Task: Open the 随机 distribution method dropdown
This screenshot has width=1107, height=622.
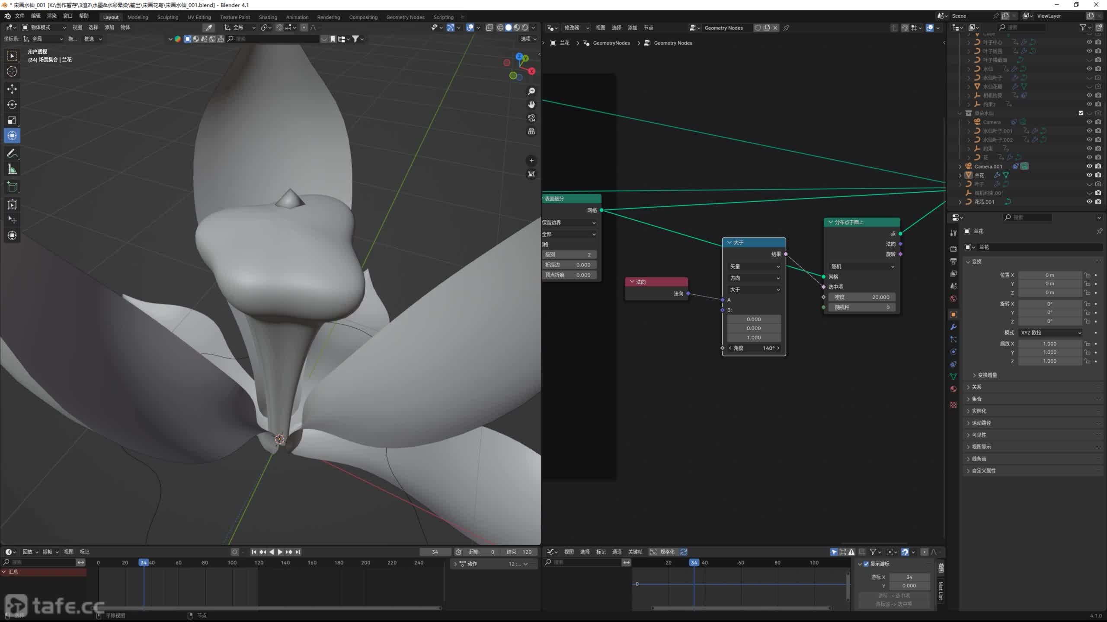Action: (862, 267)
